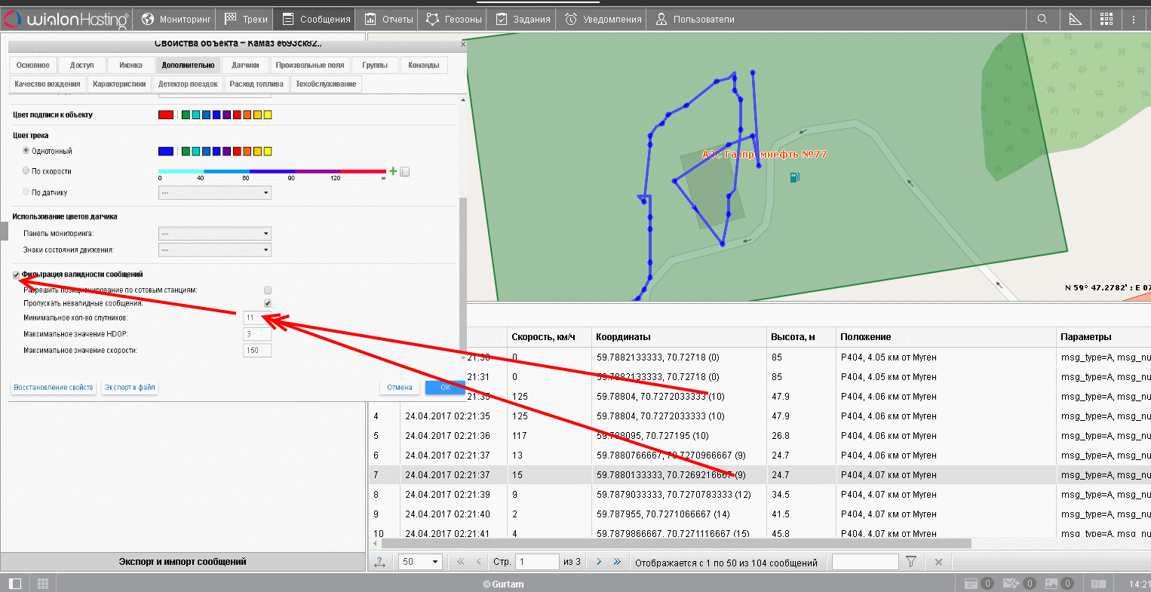1151x592 pixels.
Task: Go to the next messages page
Action: (x=599, y=562)
